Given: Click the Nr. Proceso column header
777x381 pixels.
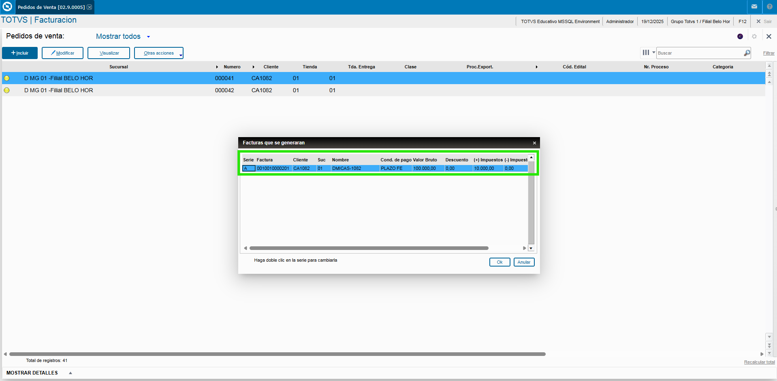Looking at the screenshot, I should 656,67.
